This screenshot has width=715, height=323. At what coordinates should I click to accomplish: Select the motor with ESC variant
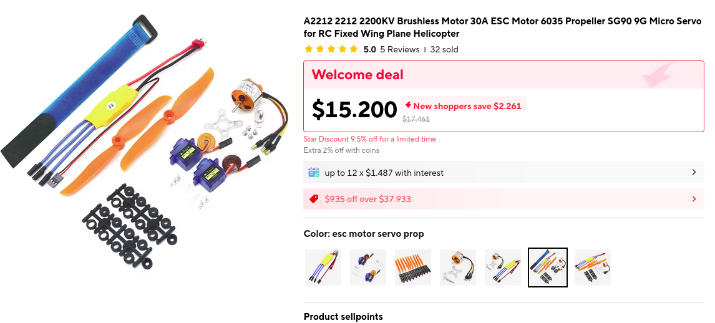pos(503,268)
